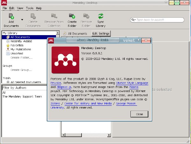Image resolution: width=191 pixels, height=144 pixels.
Task: Click the trash can icon in the library
Action: 8,82
